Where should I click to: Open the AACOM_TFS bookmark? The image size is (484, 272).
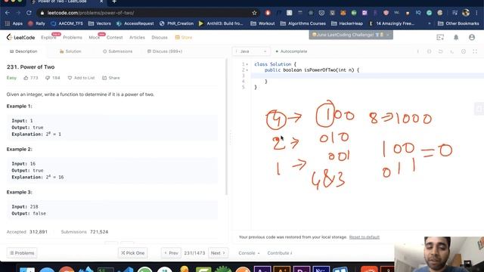tap(67, 23)
